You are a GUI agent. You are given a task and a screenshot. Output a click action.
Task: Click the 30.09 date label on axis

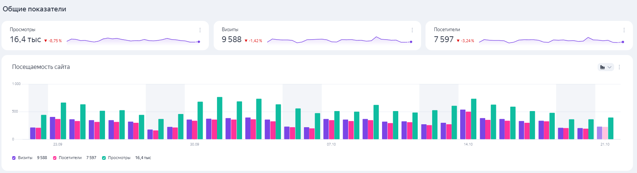(x=195, y=144)
